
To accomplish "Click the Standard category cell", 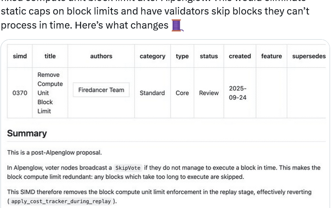I will tap(152, 93).
